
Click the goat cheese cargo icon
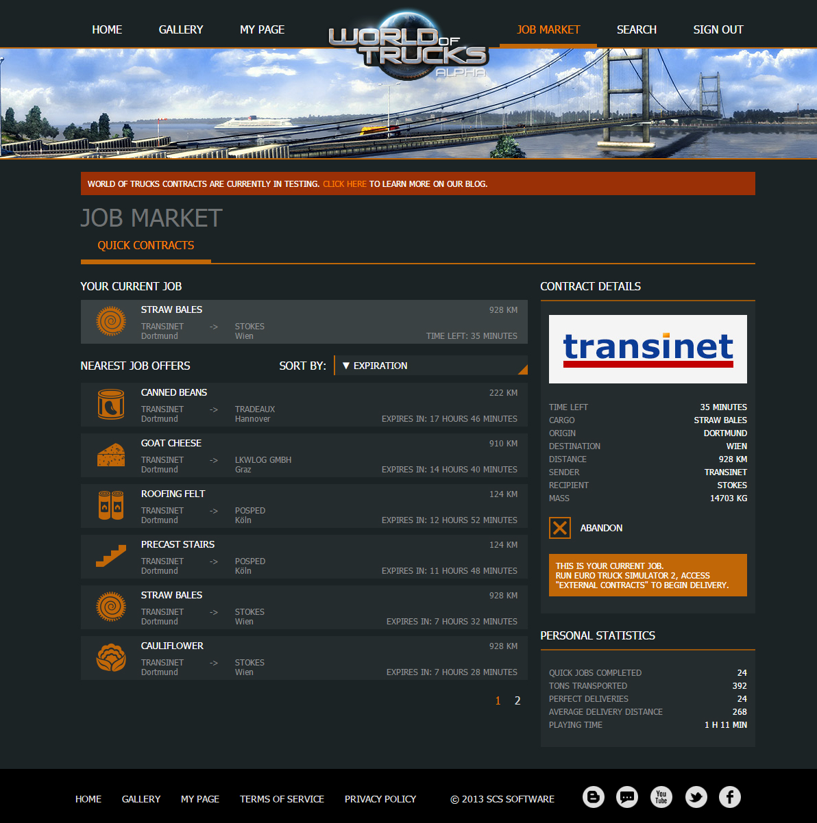(111, 455)
